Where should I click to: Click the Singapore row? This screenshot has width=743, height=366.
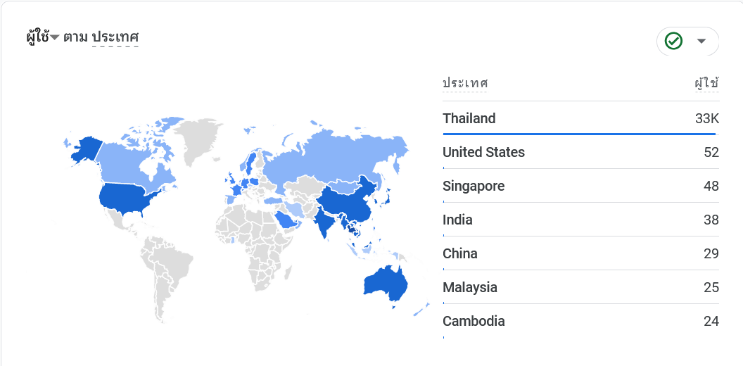tap(581, 186)
